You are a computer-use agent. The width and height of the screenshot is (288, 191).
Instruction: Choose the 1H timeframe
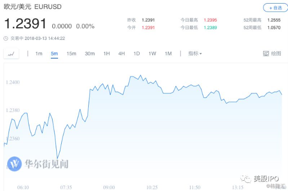click(x=107, y=54)
